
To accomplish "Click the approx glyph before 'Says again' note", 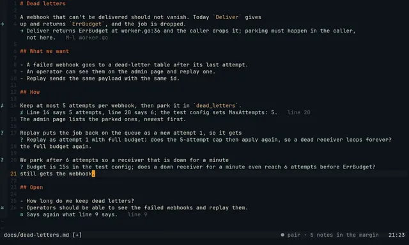I will coord(22,214).
